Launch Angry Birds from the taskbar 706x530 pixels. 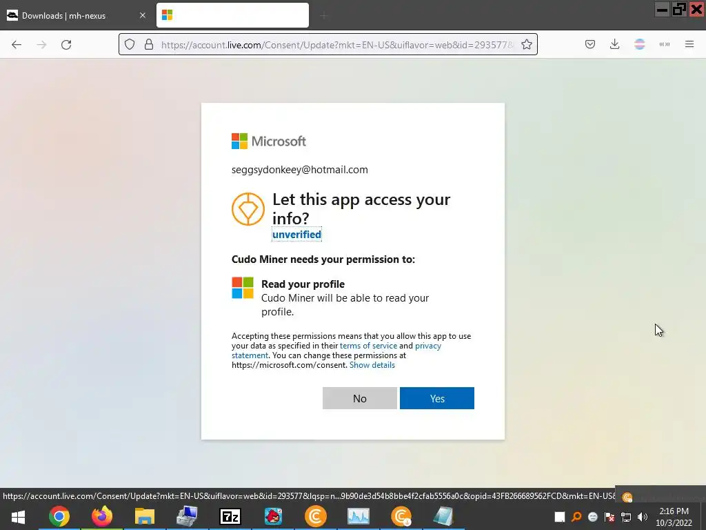[x=273, y=516]
